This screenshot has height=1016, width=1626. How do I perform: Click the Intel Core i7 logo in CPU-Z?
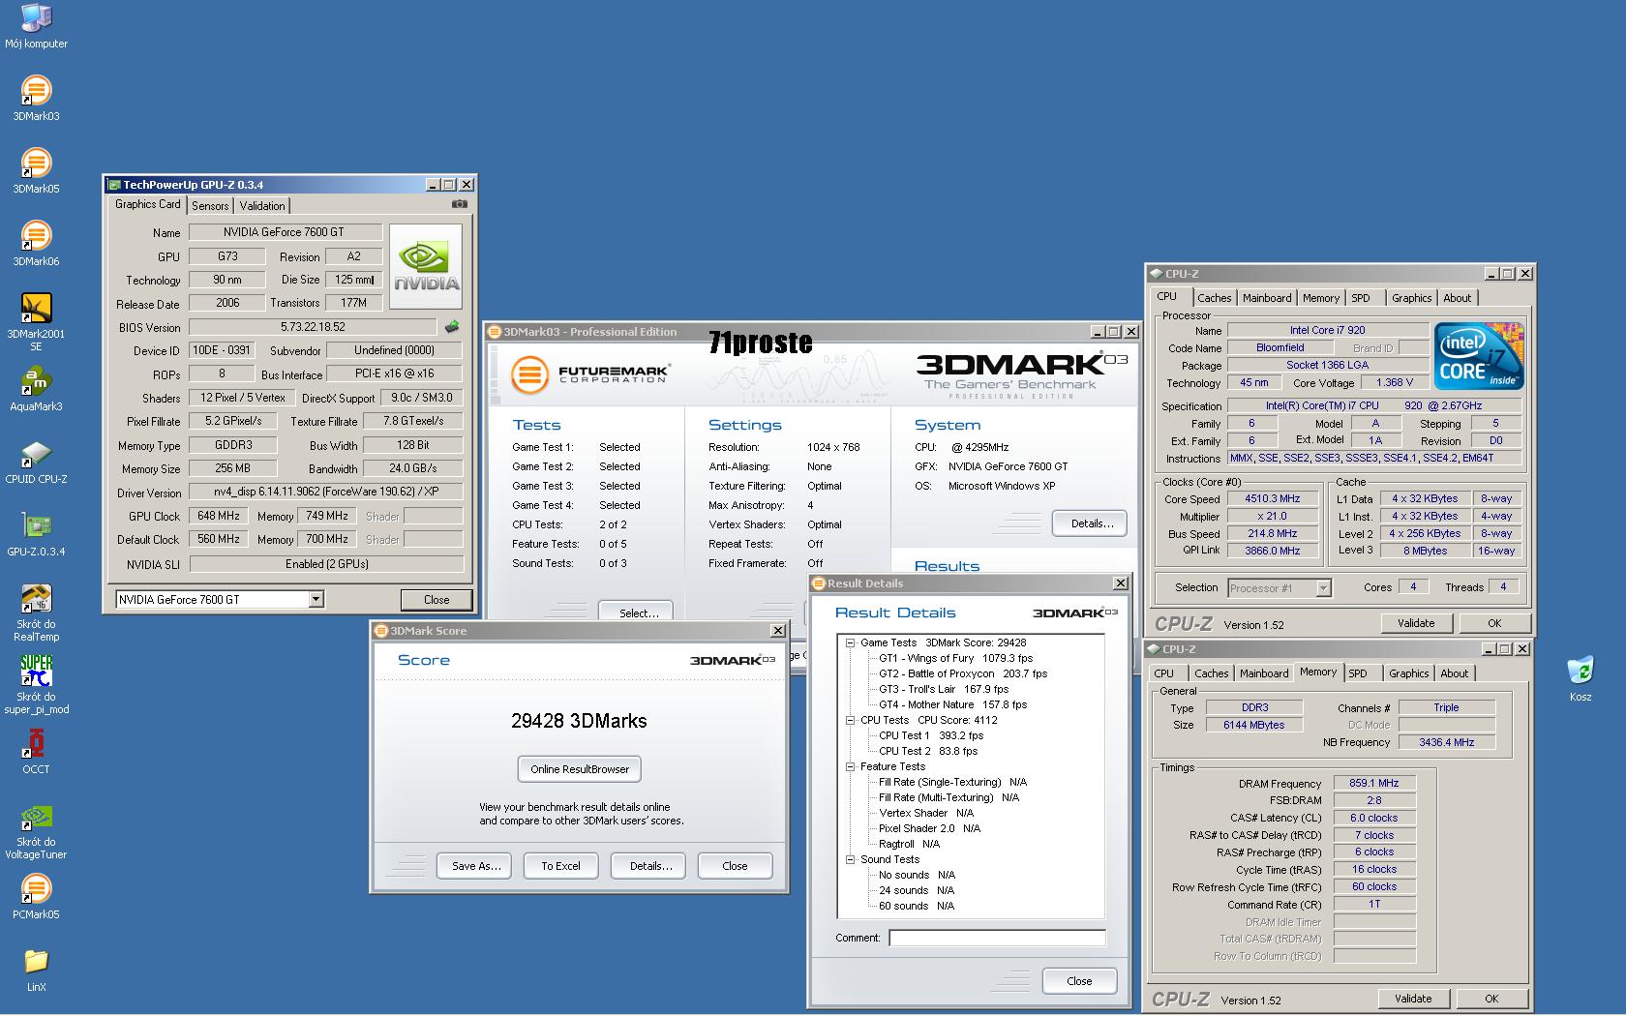(1479, 356)
